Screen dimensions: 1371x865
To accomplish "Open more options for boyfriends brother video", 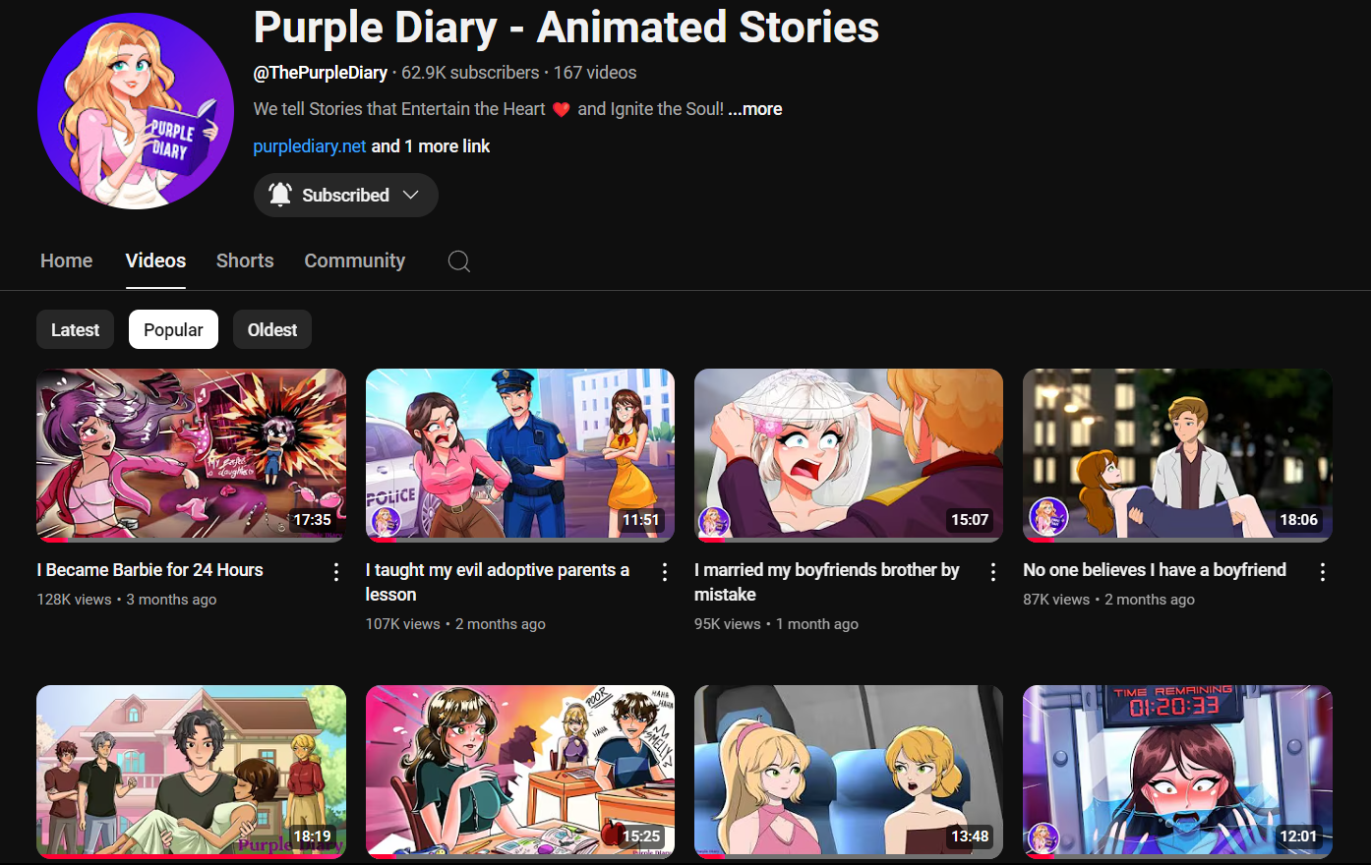I will pos(993,572).
